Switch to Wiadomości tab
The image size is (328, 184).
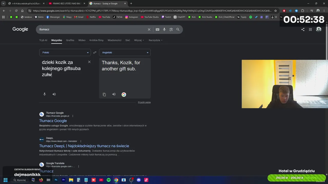point(115,40)
